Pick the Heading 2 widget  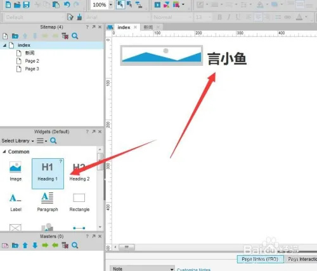[79, 172]
